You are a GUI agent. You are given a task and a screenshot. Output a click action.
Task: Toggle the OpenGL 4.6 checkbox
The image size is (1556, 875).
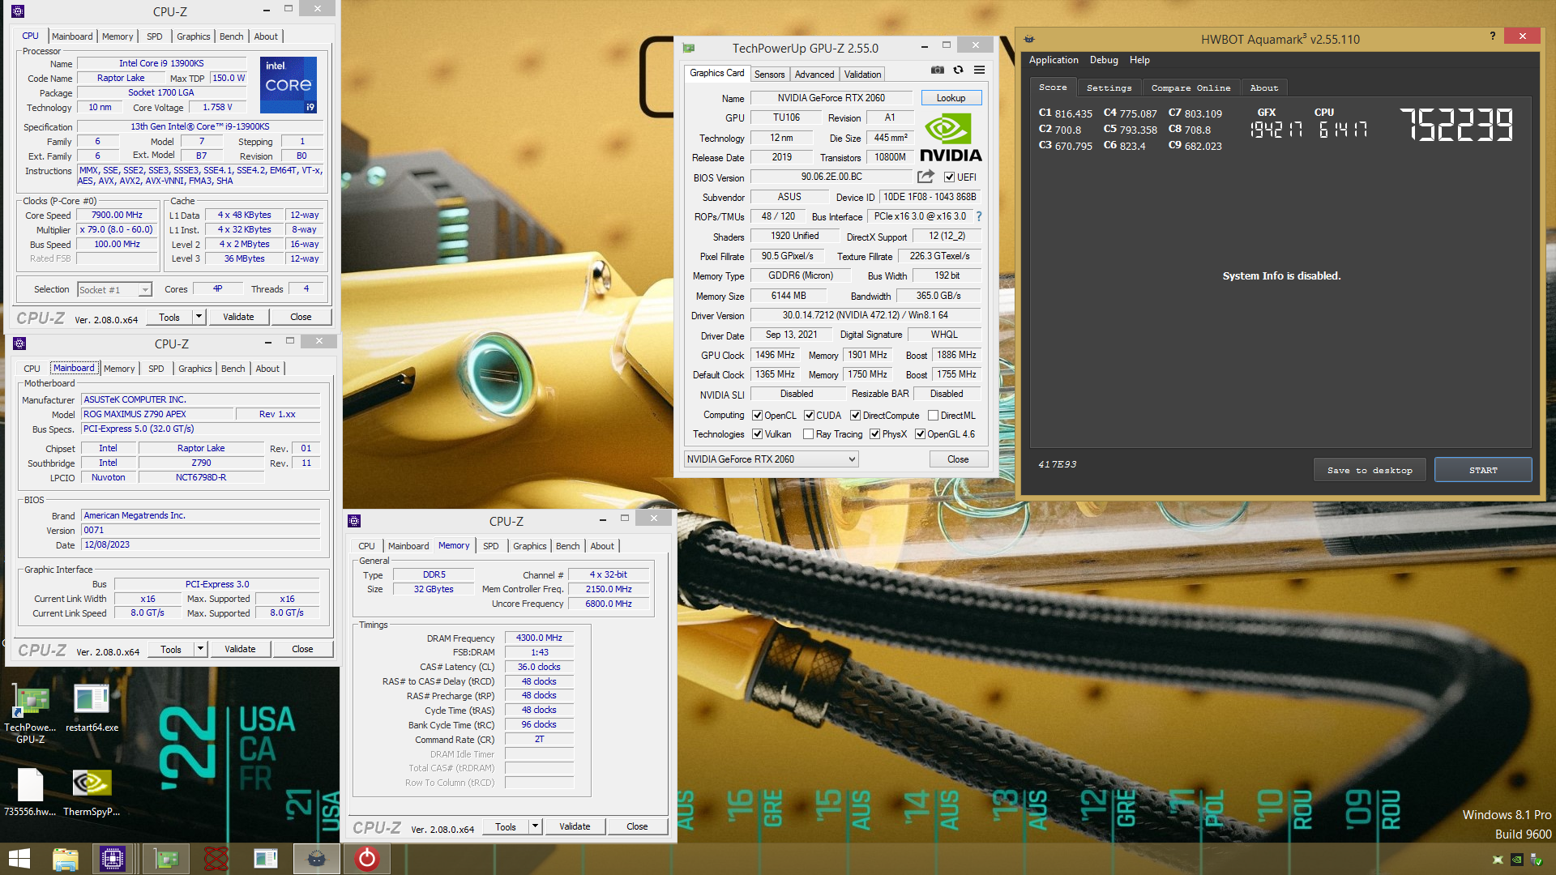[x=920, y=433]
